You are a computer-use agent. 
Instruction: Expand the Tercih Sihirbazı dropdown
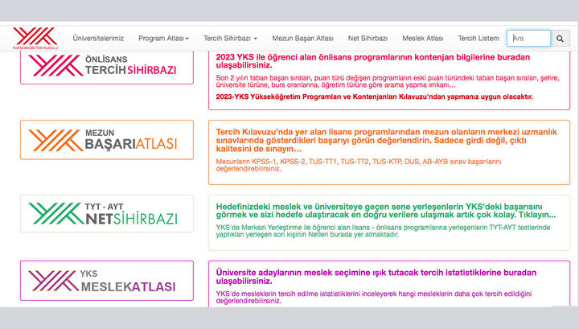click(x=231, y=39)
